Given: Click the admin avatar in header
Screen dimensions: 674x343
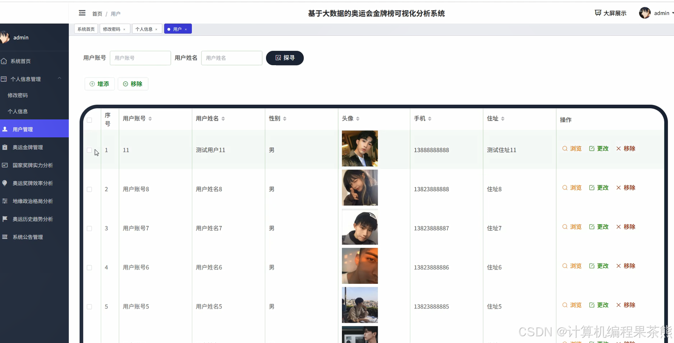Looking at the screenshot, I should [645, 13].
